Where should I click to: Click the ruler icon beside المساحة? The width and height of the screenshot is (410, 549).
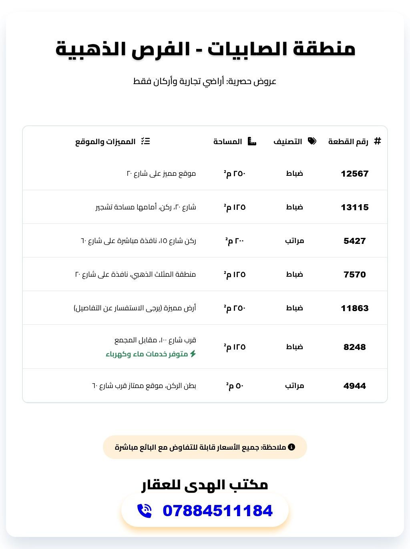pos(252,141)
